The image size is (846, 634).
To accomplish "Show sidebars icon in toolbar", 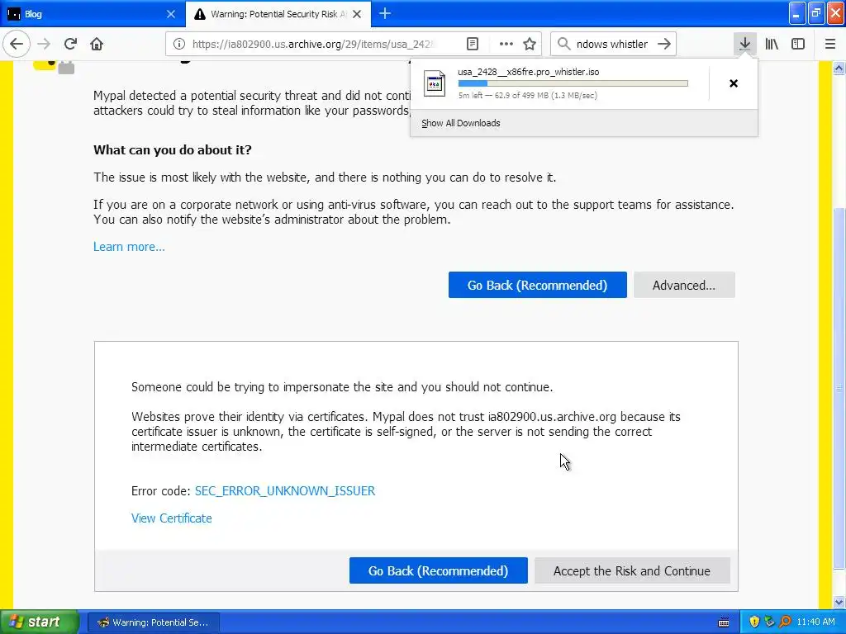I will coord(798,44).
